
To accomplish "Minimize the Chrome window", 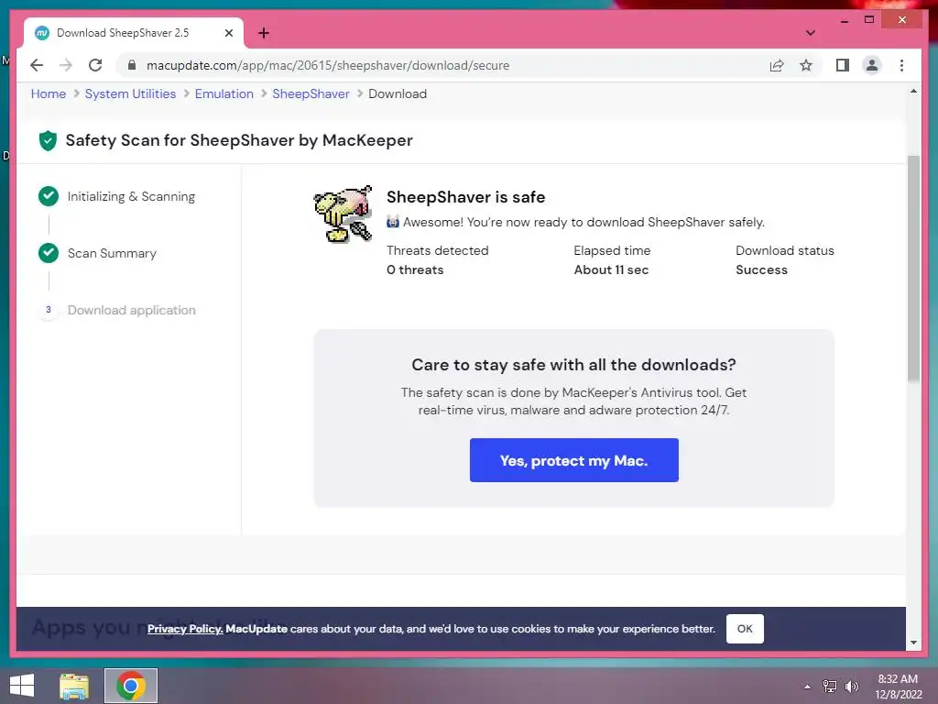I will [x=844, y=20].
